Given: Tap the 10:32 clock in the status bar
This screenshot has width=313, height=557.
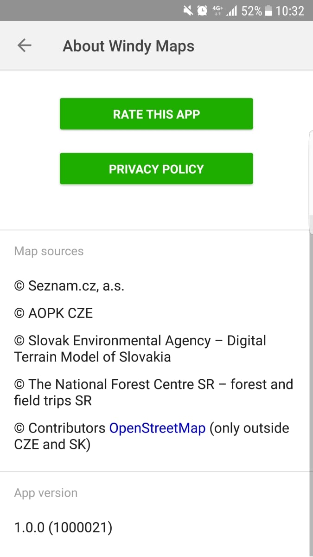Looking at the screenshot, I should tap(290, 10).
